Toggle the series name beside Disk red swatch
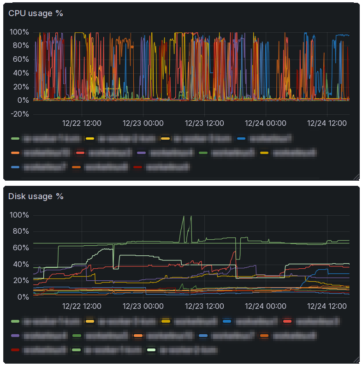Image resolution: width=363 pixels, height=366 pixels. click(317, 321)
